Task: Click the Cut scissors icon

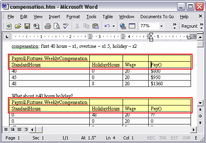Action: click(77, 26)
